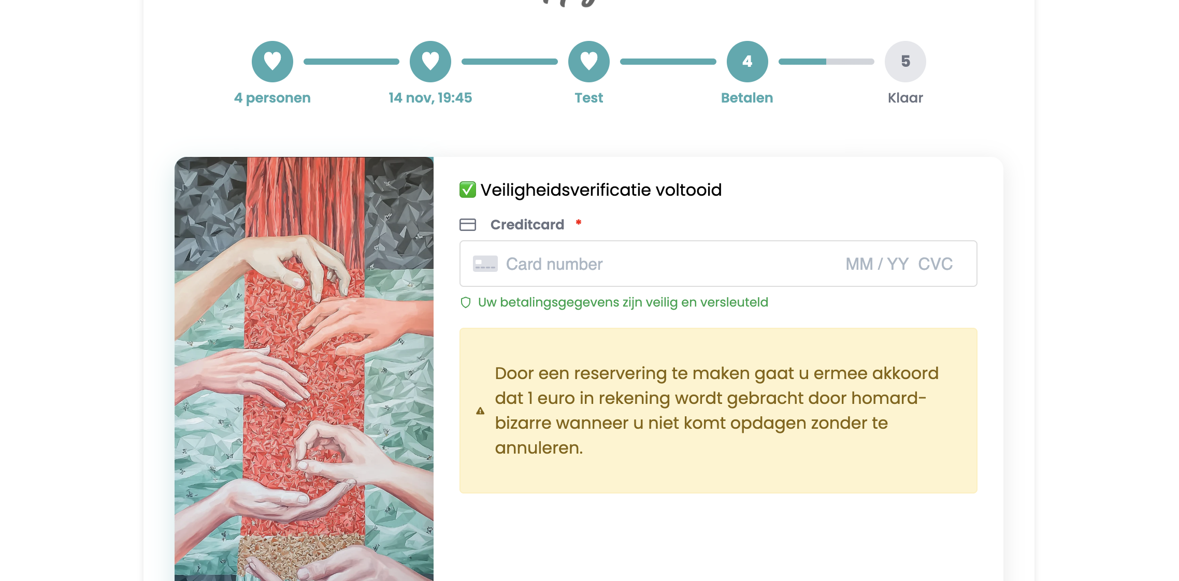Click the progress bar between steps 4 and 5
This screenshot has height=581, width=1179.
[x=826, y=62]
